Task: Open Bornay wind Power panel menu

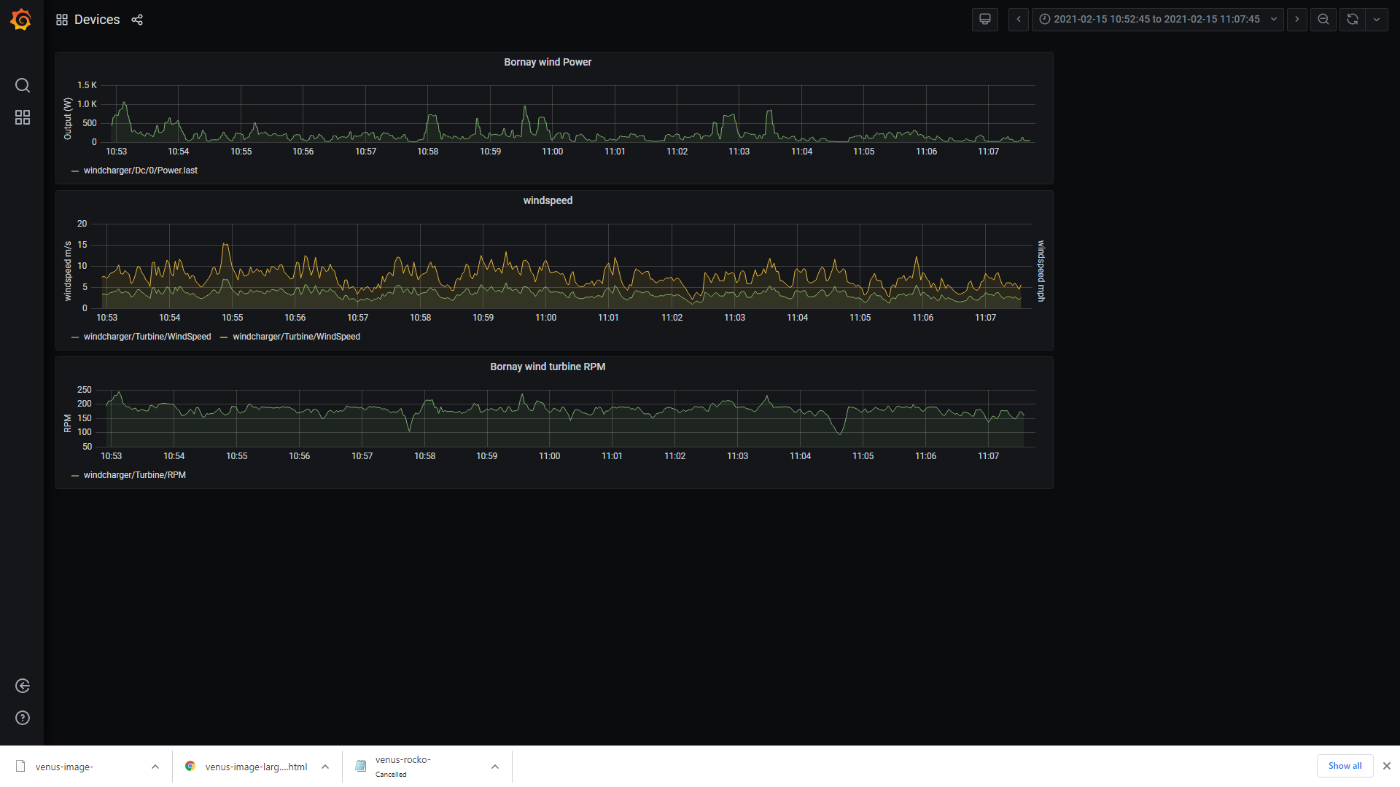Action: point(548,62)
